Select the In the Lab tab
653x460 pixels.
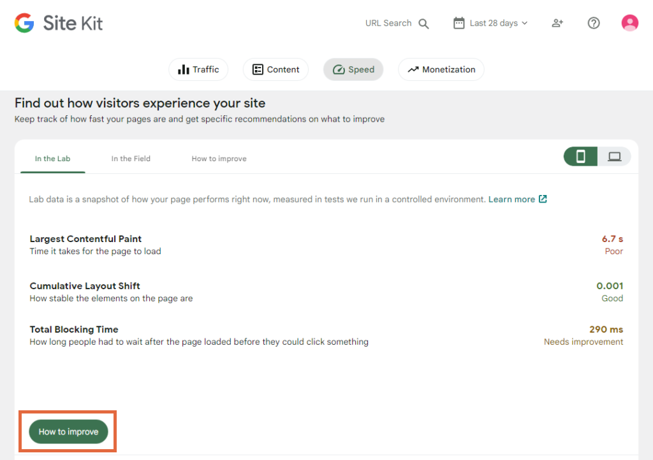pos(52,159)
